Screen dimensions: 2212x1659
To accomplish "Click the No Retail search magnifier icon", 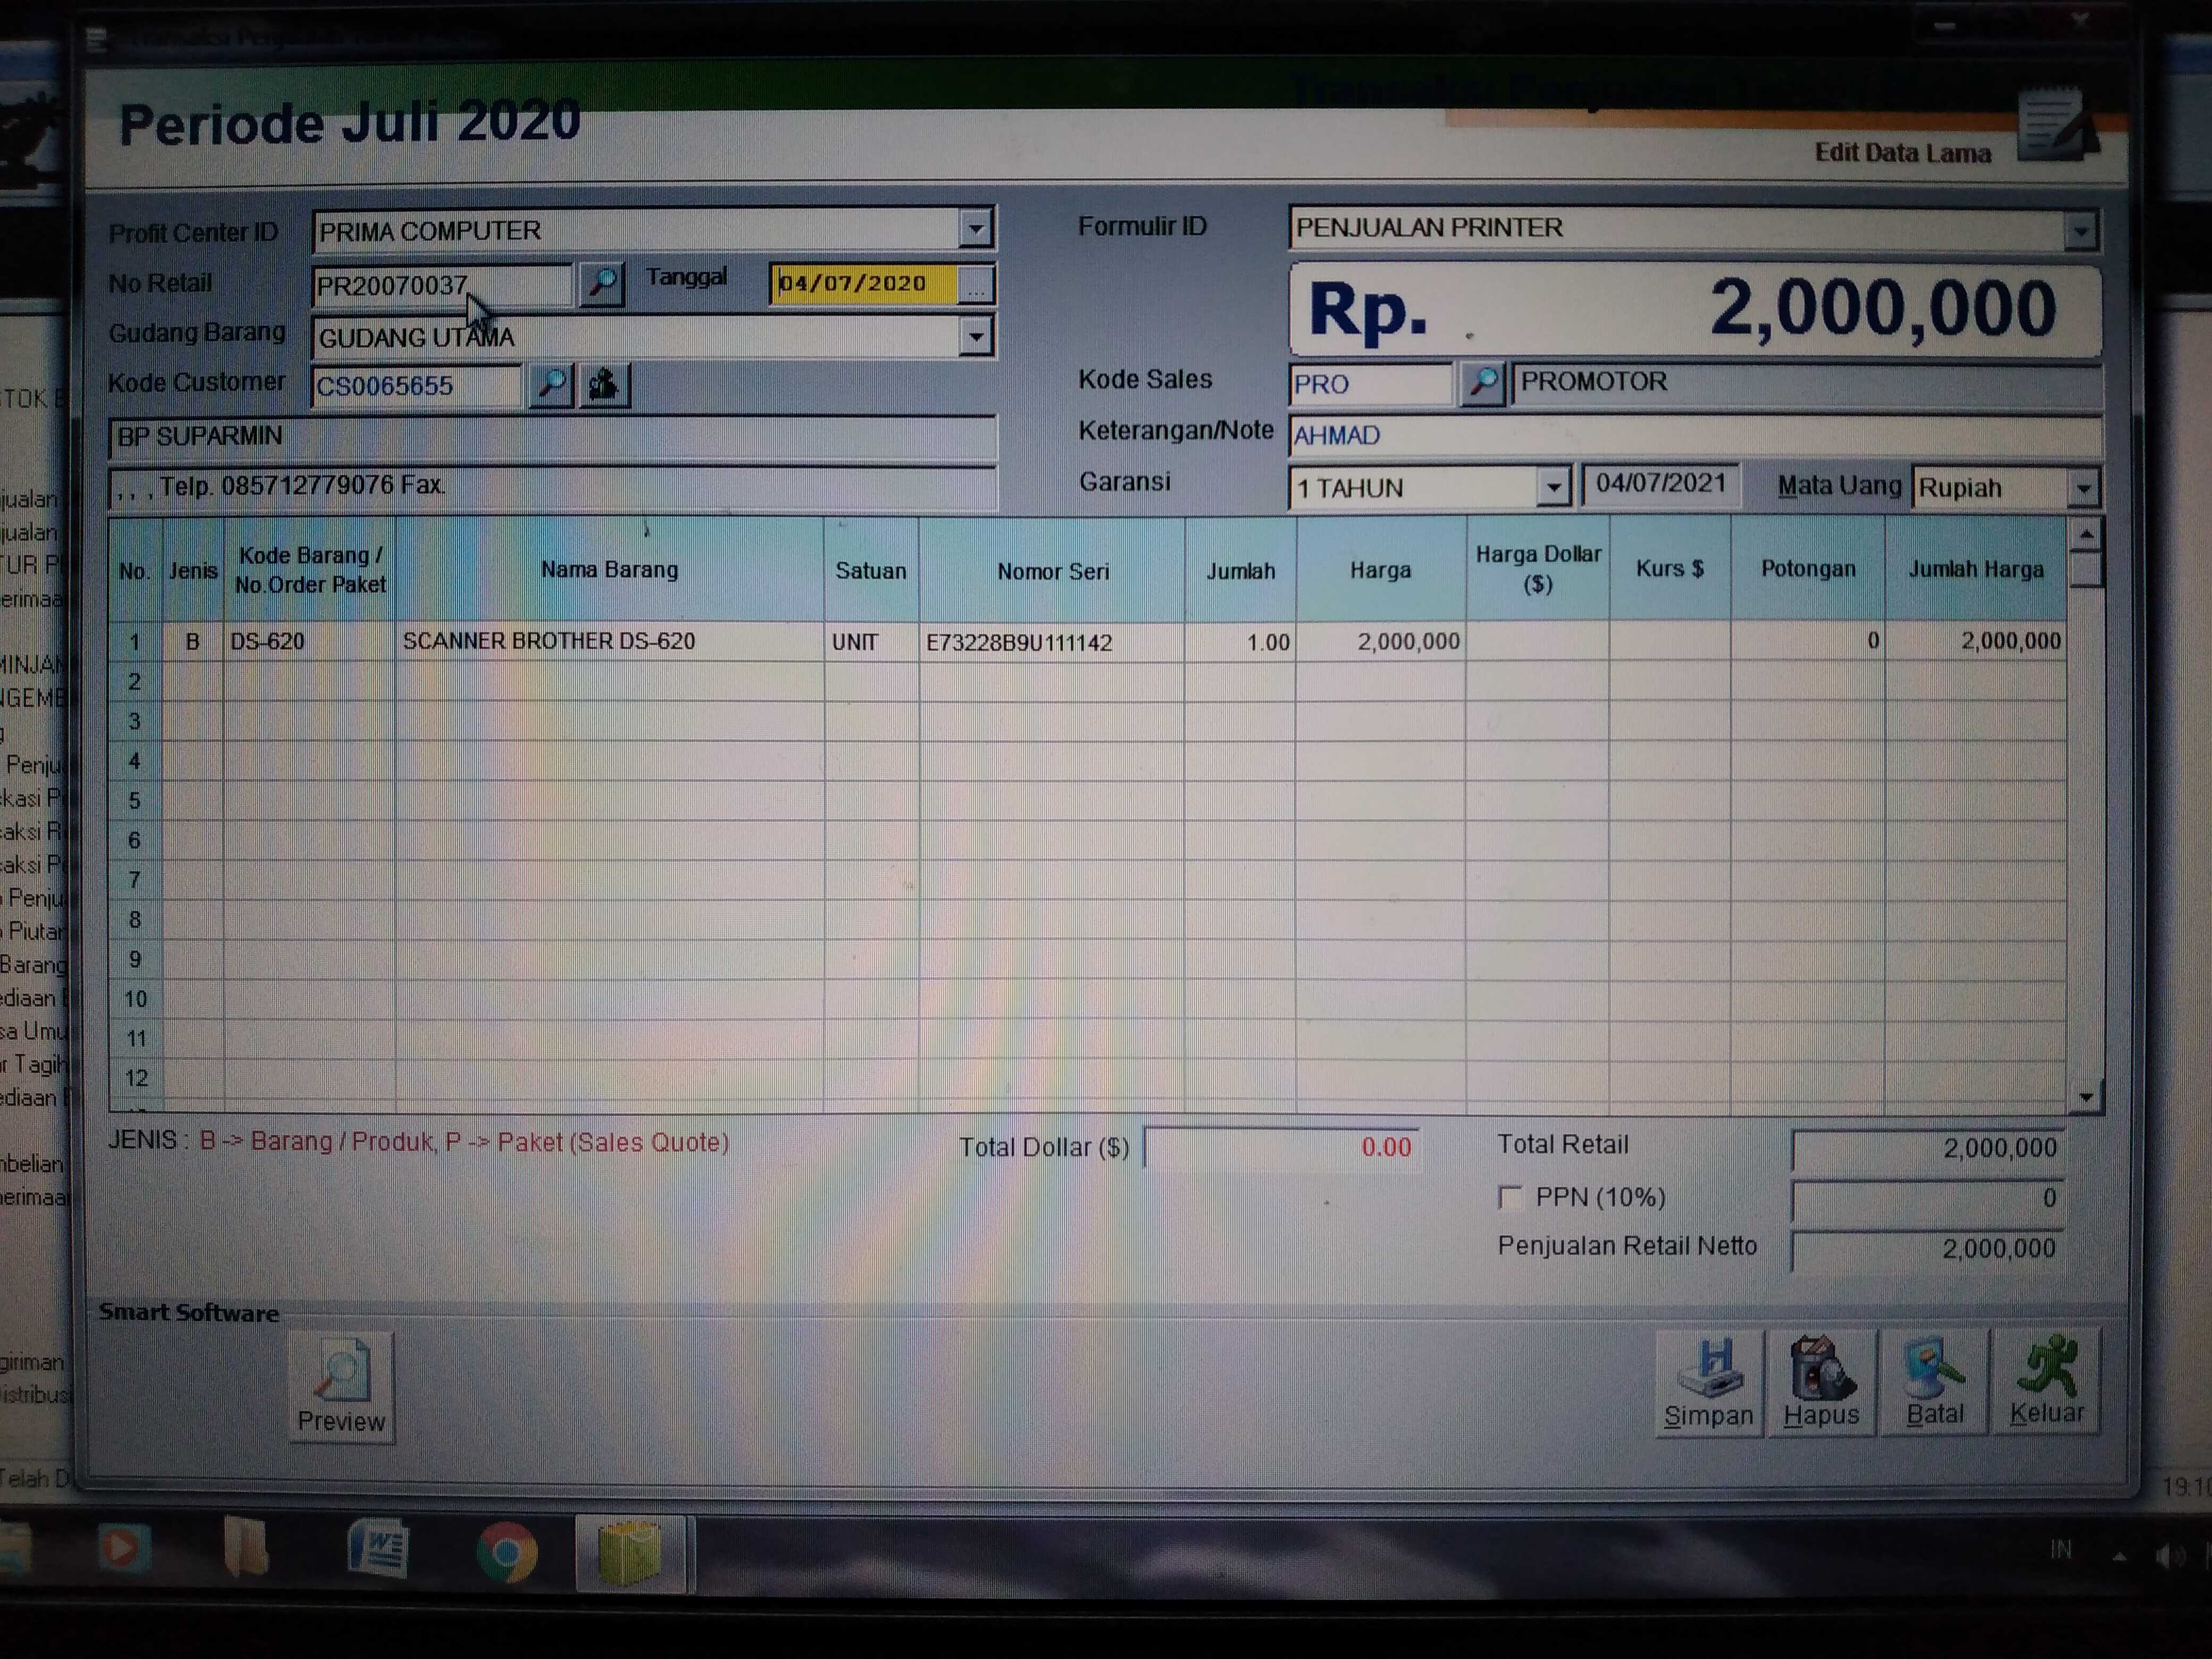I will [x=602, y=284].
